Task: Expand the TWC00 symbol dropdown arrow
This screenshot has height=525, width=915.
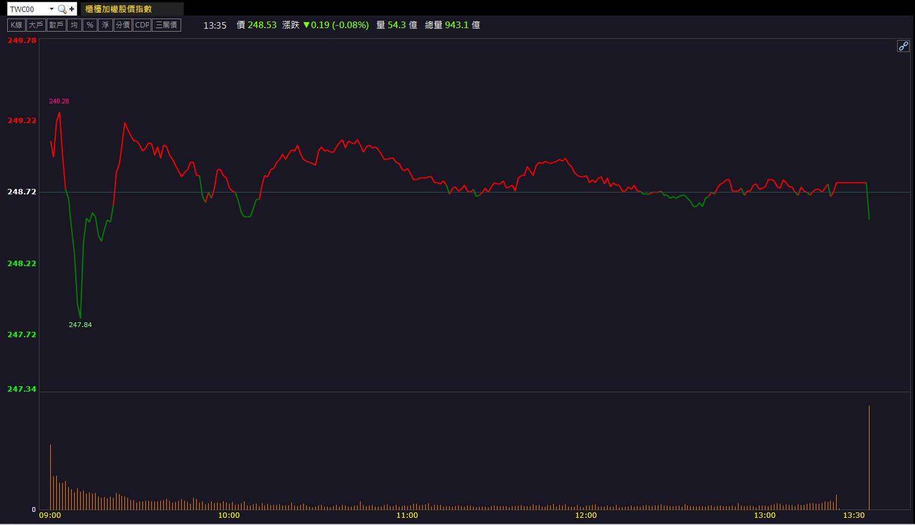Action: (x=51, y=9)
